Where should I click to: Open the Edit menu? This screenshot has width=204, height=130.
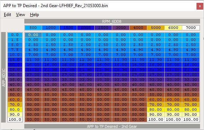tap(8, 15)
